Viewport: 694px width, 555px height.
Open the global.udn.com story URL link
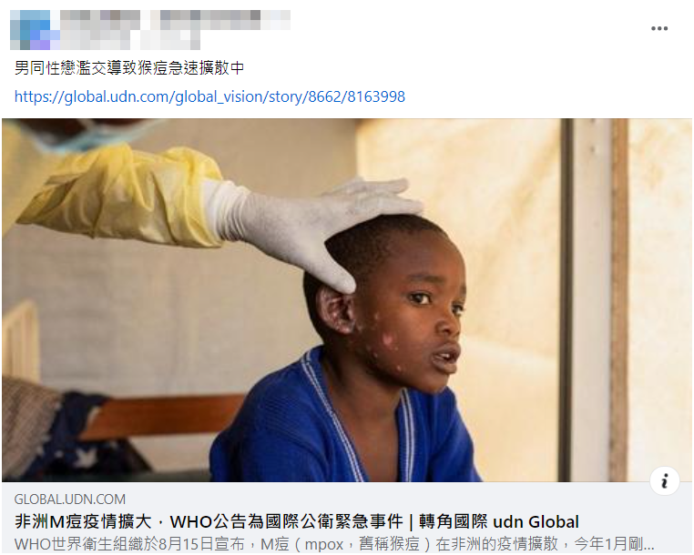pos(209,96)
